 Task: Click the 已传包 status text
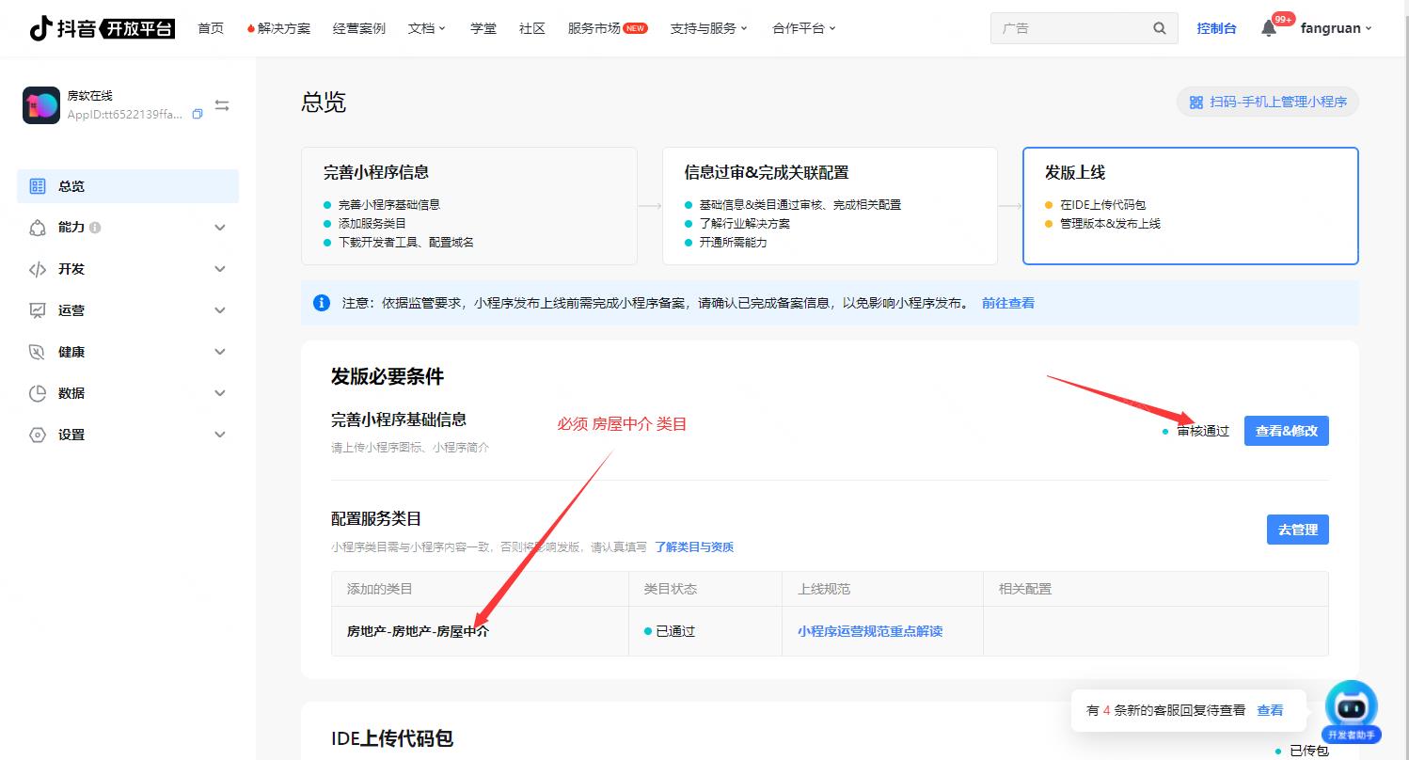coord(1309,751)
